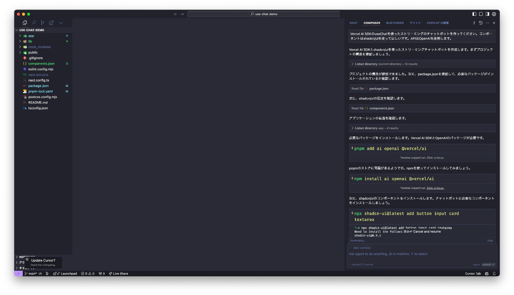Close the composer side panel

[x=494, y=23]
